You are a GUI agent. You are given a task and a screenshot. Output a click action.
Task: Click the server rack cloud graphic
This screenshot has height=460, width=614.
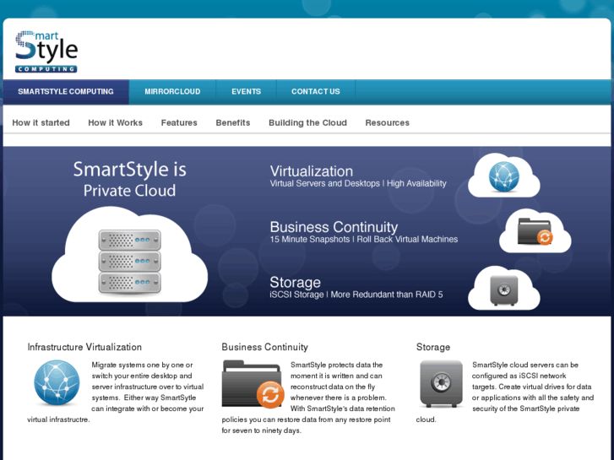pos(129,255)
